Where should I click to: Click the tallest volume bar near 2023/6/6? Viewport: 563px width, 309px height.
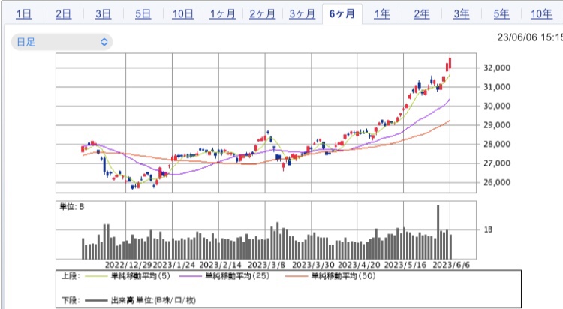click(x=438, y=232)
